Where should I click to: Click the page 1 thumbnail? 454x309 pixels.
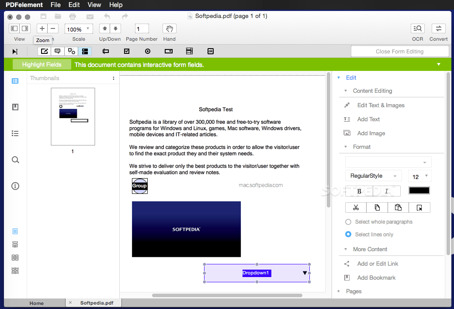point(73,116)
